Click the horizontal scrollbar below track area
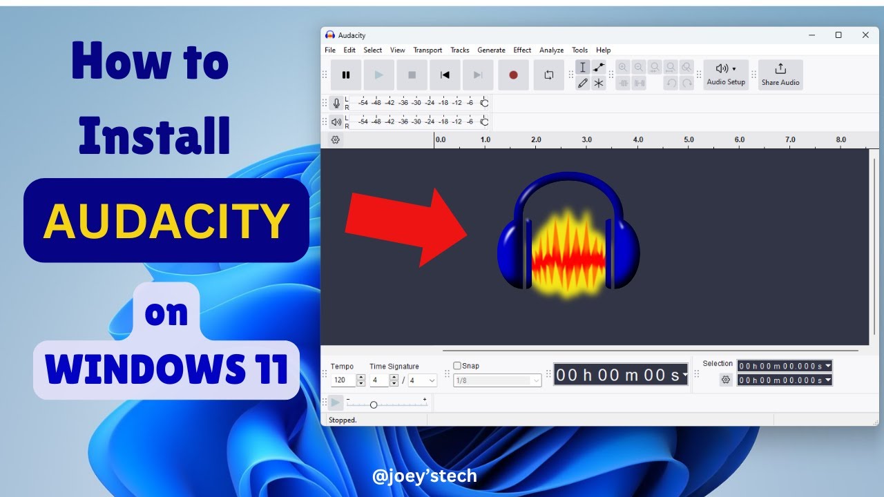 pyautogui.click(x=651, y=351)
